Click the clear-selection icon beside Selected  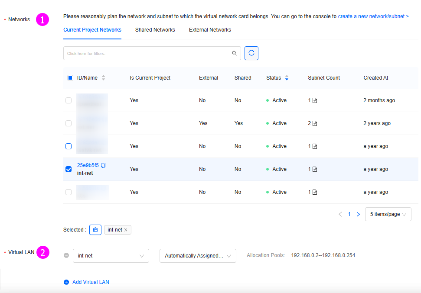click(95, 230)
